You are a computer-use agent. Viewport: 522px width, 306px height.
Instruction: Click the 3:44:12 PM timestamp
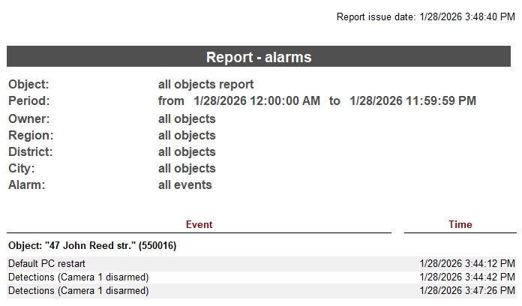point(467,263)
